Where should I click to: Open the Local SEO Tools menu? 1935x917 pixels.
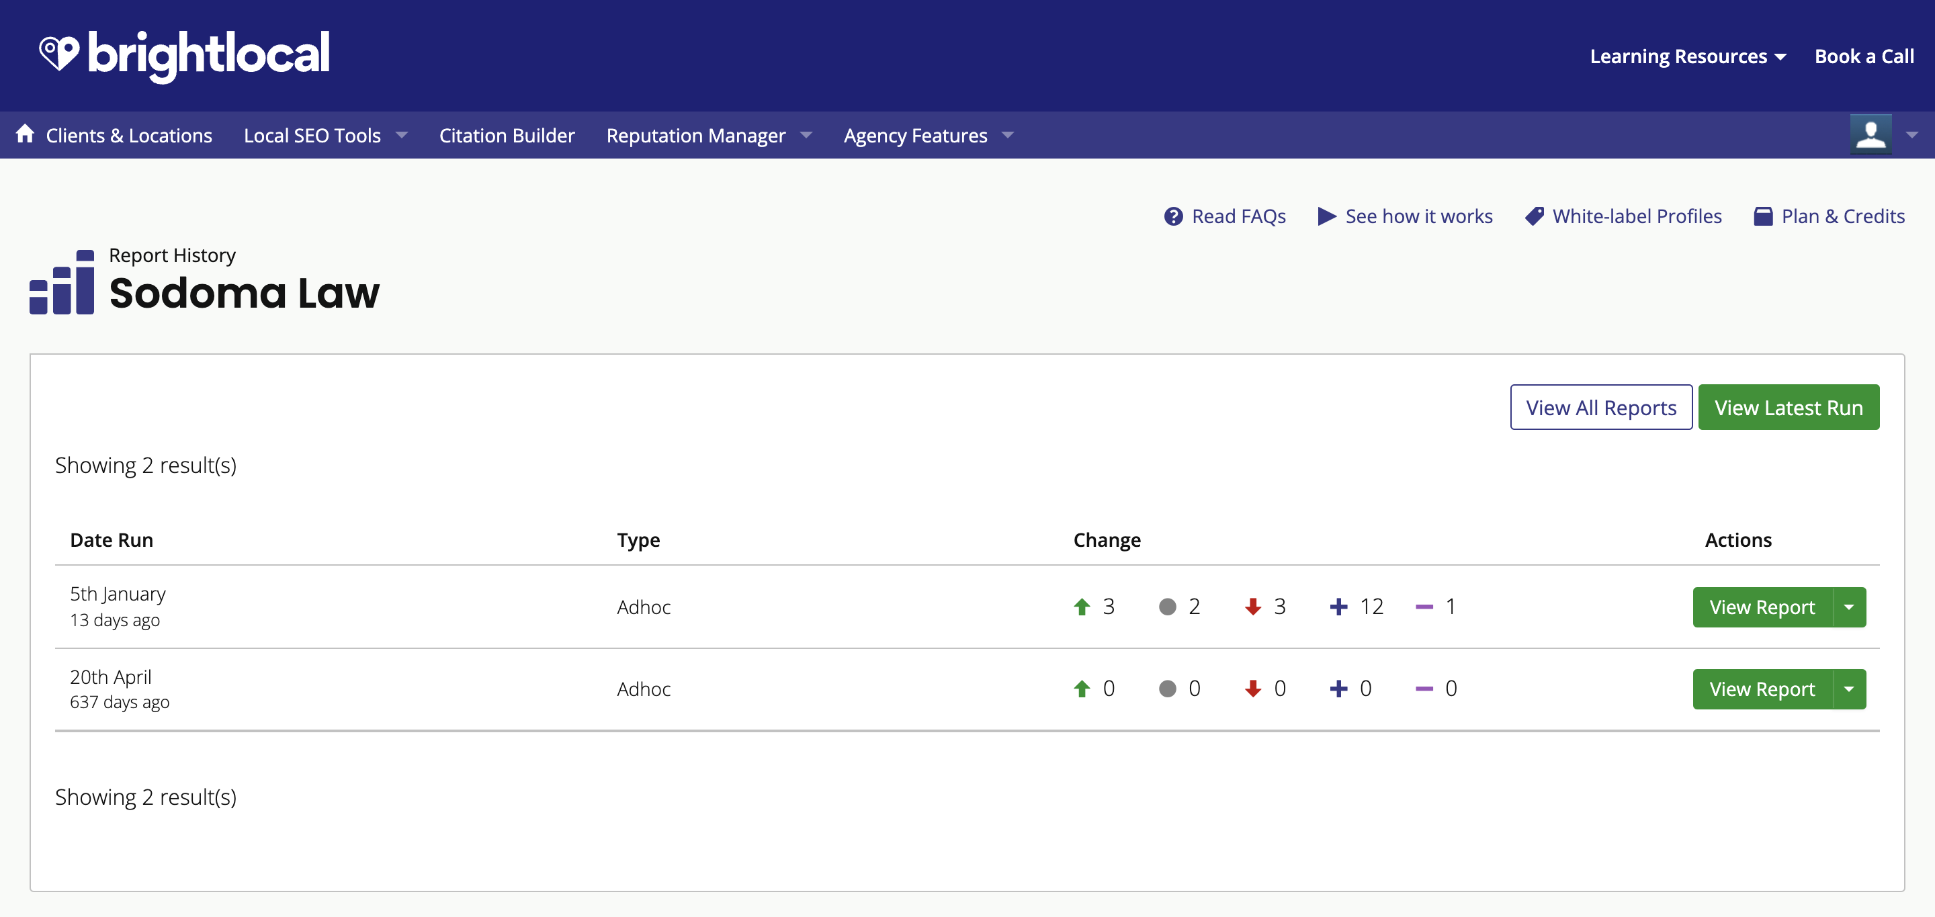pyautogui.click(x=312, y=135)
